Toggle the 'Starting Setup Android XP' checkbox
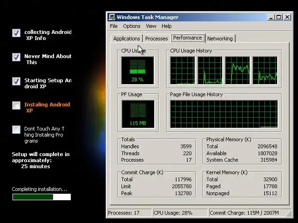 pos(16,81)
